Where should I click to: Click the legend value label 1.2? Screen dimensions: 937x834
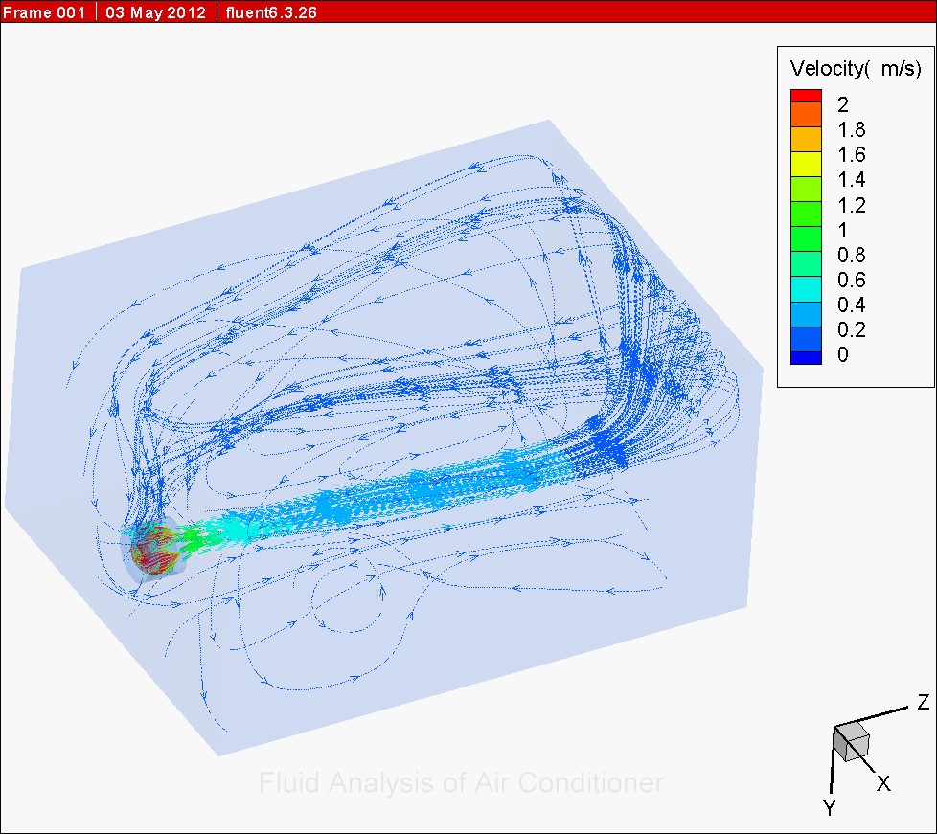851,205
